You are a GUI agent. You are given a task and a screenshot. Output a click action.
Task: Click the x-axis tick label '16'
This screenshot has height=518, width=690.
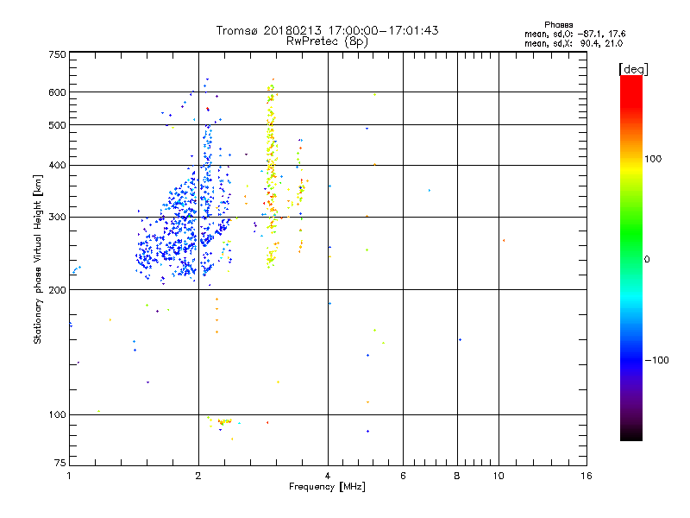[x=586, y=476]
